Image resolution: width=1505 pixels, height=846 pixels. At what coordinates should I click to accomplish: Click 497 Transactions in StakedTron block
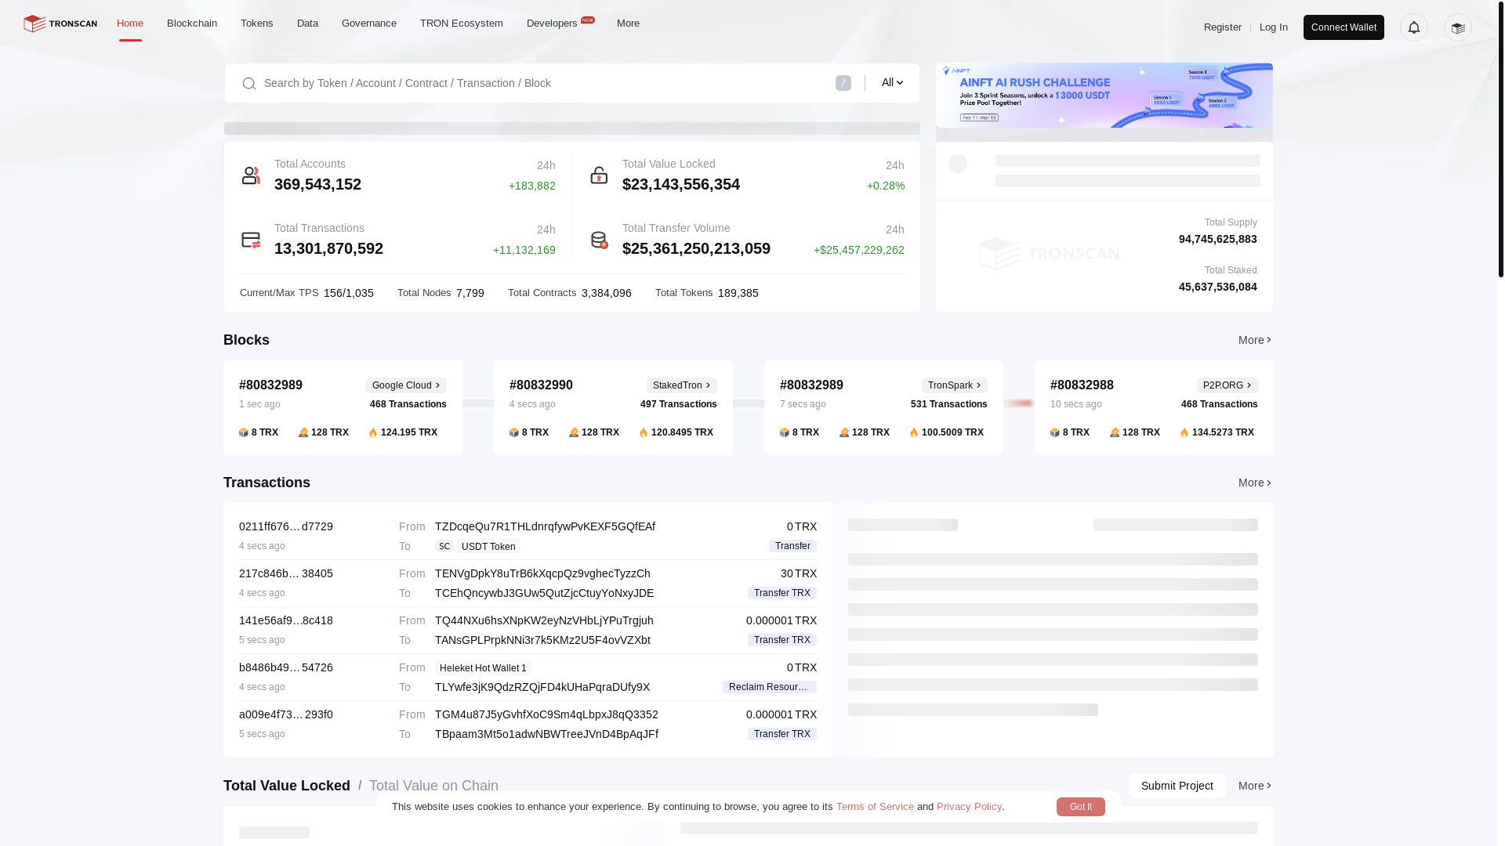pyautogui.click(x=679, y=404)
